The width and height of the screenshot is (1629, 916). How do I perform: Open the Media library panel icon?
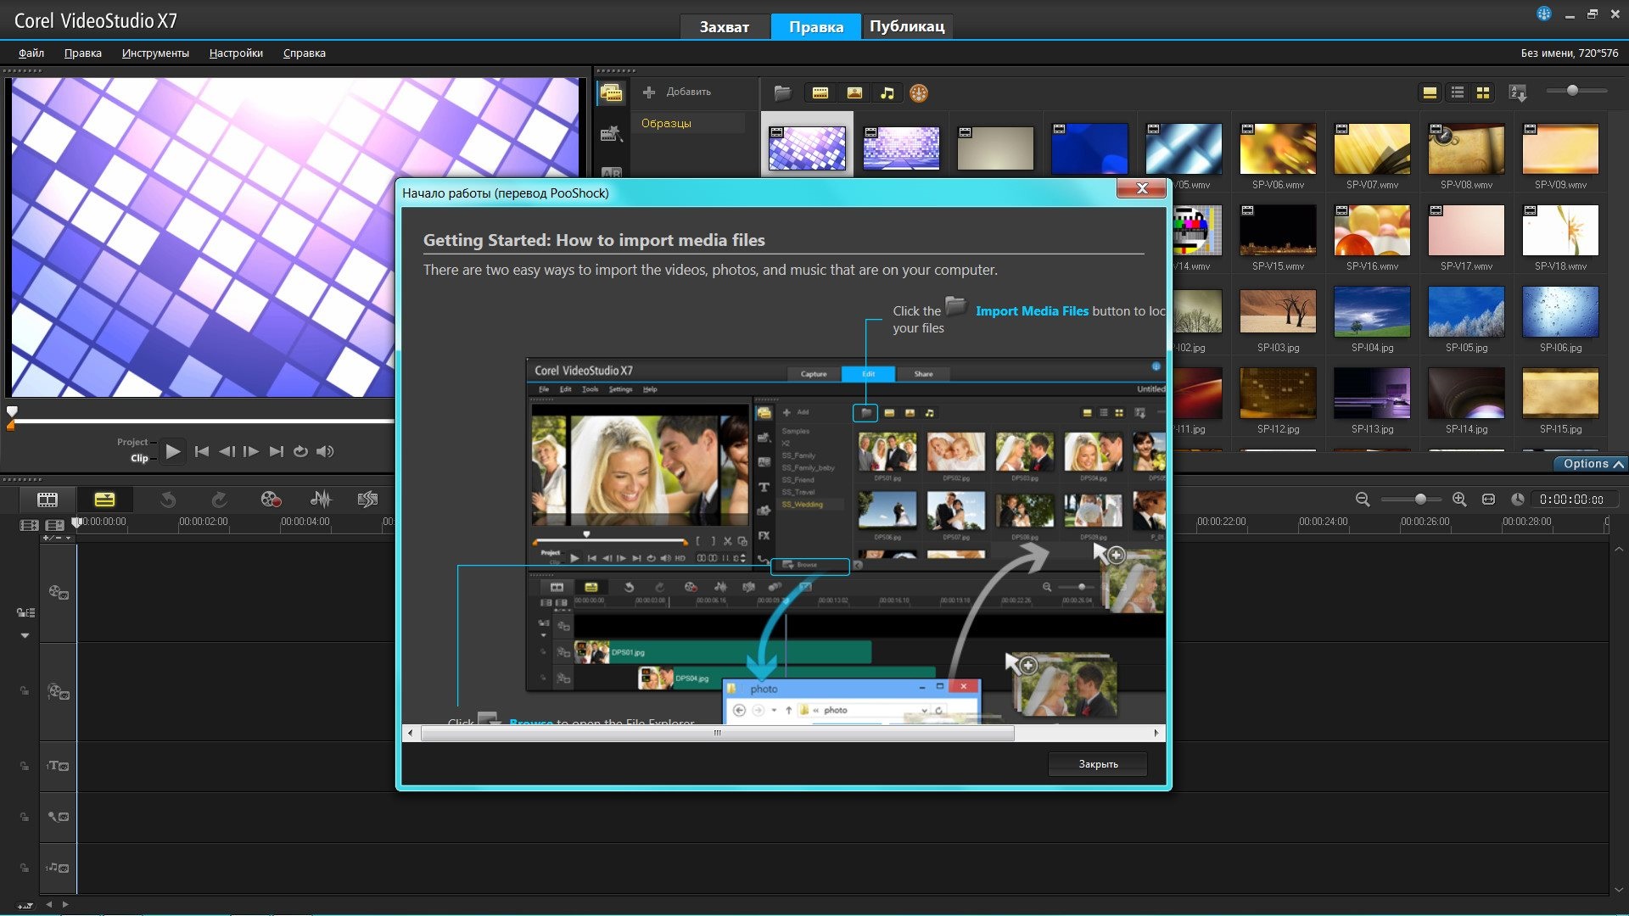tap(612, 93)
